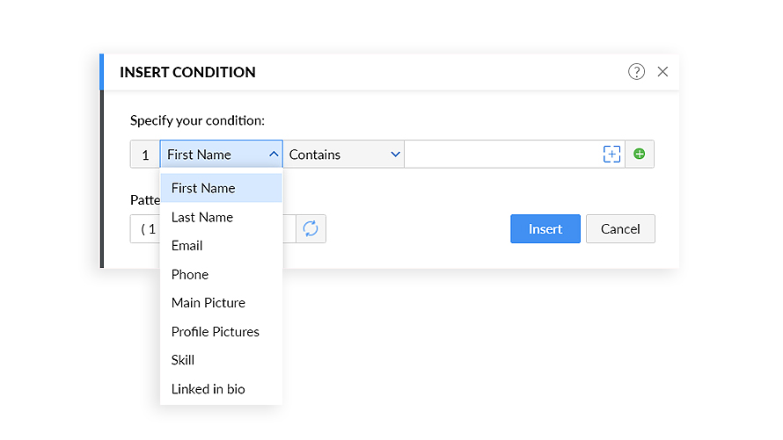The height and width of the screenshot is (440, 783).
Task: Open the Contains operator dropdown
Action: click(x=344, y=154)
